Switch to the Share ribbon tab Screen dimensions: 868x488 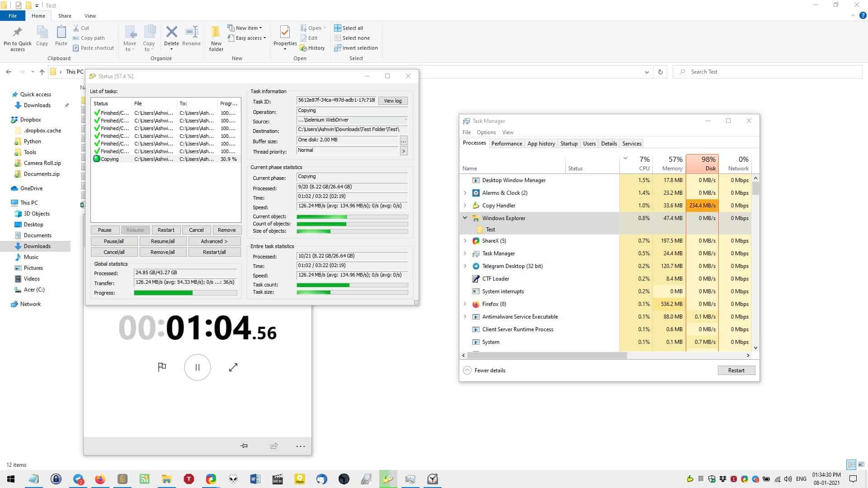(65, 16)
